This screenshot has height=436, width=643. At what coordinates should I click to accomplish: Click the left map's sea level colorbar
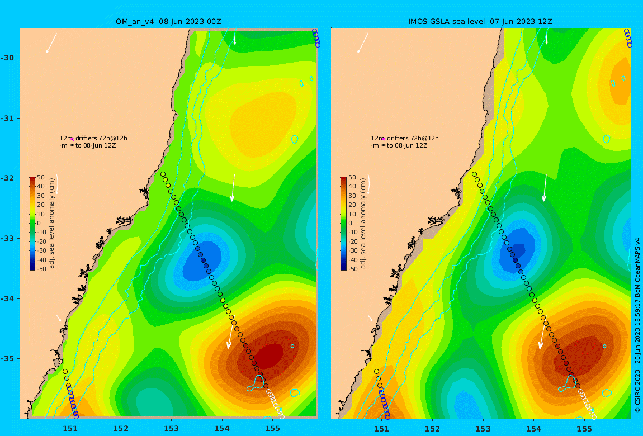32,224
